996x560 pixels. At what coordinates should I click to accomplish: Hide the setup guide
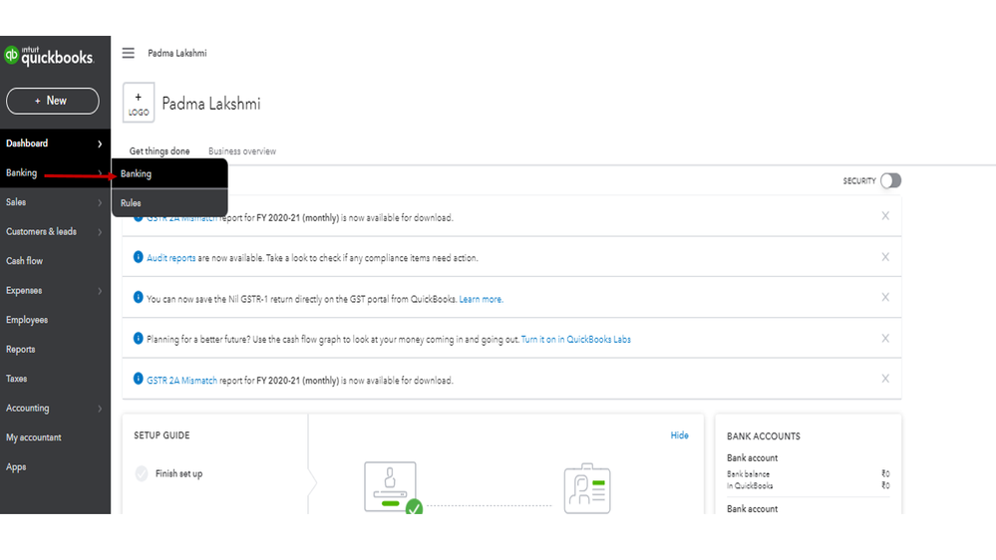pyautogui.click(x=679, y=435)
